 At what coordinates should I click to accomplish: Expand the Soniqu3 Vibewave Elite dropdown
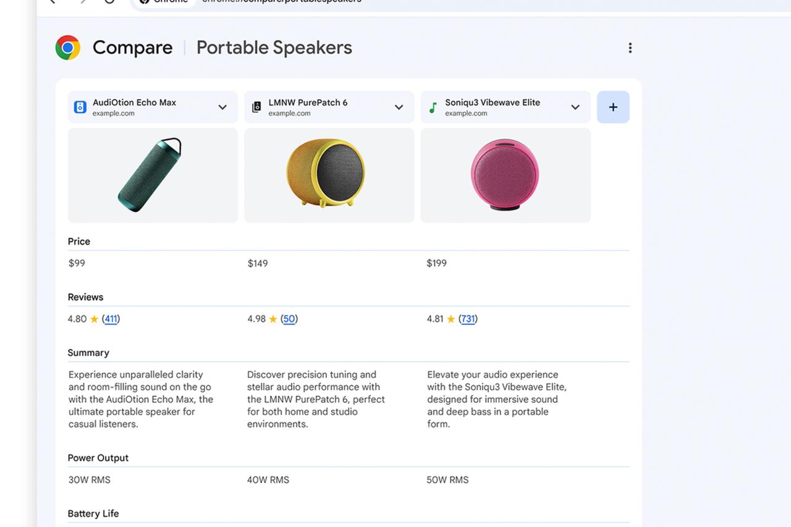[x=575, y=108]
